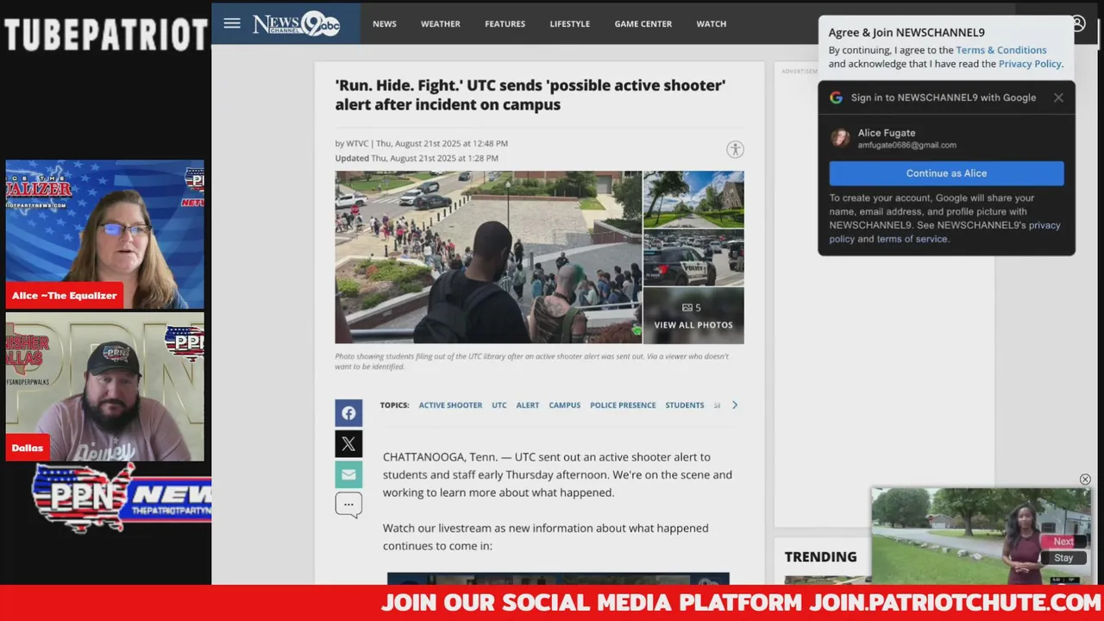The height and width of the screenshot is (621, 1104).
Task: Open the main photo of students outside the library
Action: pyautogui.click(x=488, y=257)
